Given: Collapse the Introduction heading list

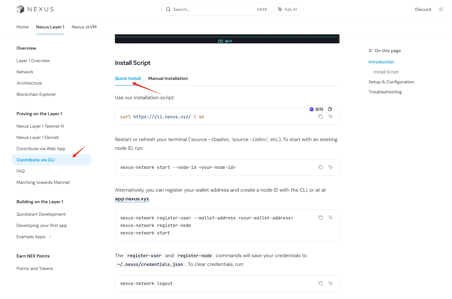Looking at the screenshot, I should pyautogui.click(x=381, y=62).
